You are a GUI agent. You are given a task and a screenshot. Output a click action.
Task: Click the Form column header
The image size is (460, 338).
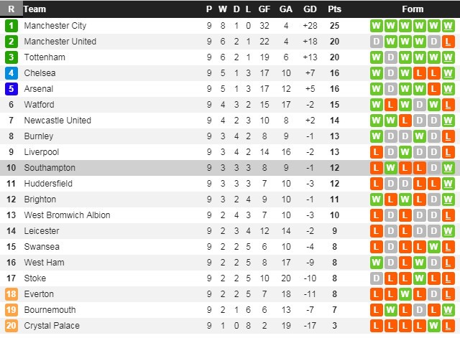coord(413,9)
